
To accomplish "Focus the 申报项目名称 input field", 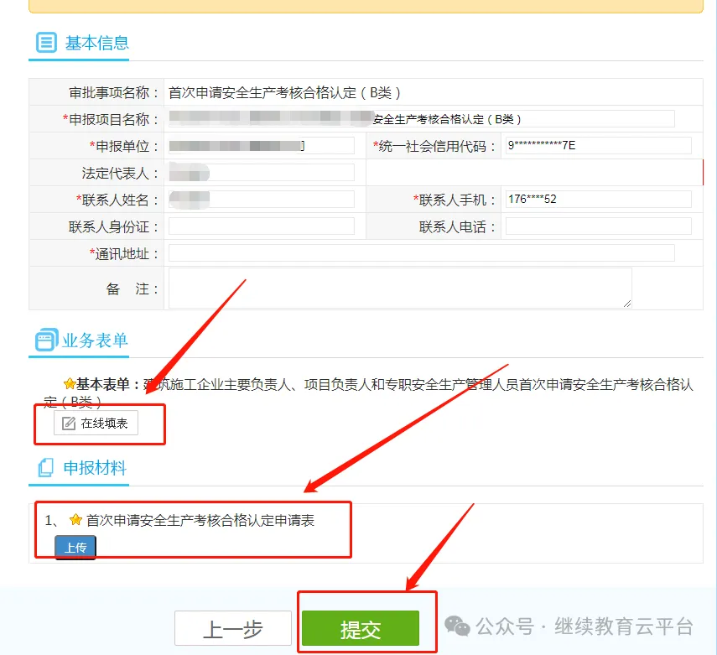I will (422, 119).
